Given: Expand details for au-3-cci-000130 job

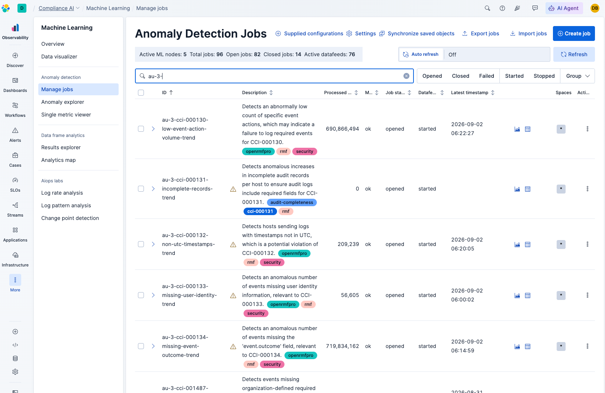Looking at the screenshot, I should (153, 129).
